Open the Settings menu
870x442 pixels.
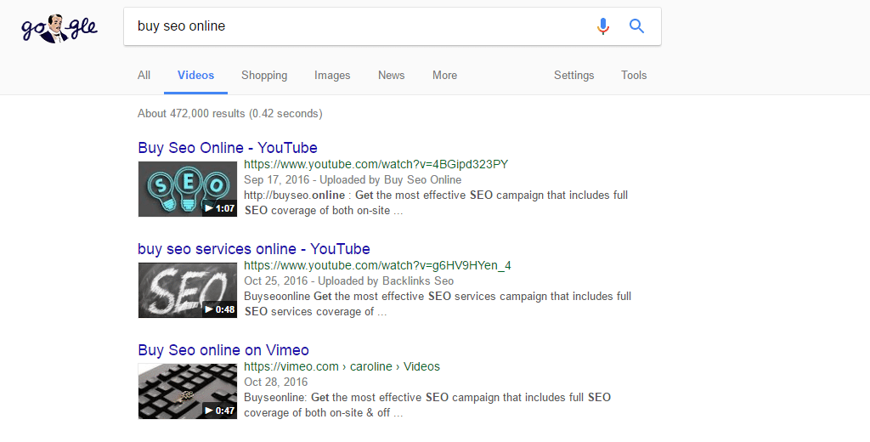(x=573, y=76)
